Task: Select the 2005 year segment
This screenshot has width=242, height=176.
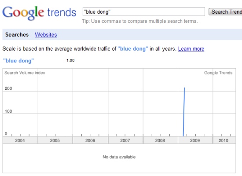Action: [x=55, y=140]
